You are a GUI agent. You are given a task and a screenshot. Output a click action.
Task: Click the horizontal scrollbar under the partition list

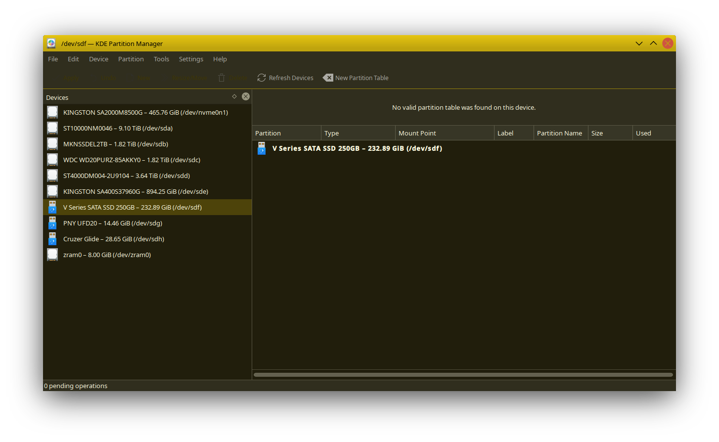coord(463,375)
